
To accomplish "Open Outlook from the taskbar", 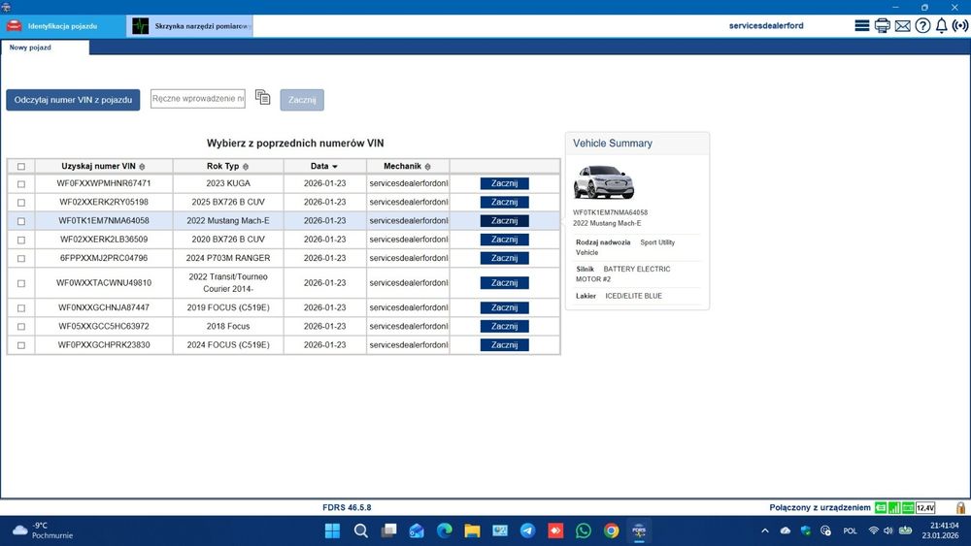I will pyautogui.click(x=417, y=530).
